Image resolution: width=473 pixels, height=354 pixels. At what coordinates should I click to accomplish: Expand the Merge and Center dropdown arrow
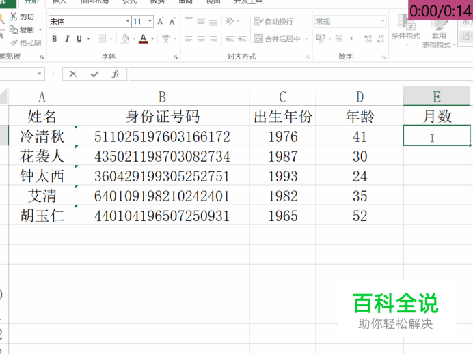click(x=306, y=39)
